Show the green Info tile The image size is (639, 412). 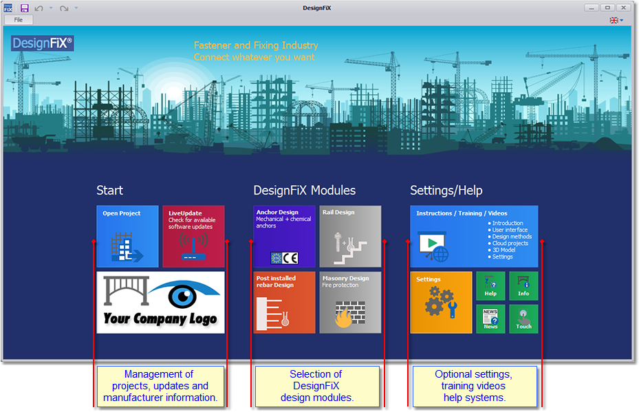tap(523, 286)
